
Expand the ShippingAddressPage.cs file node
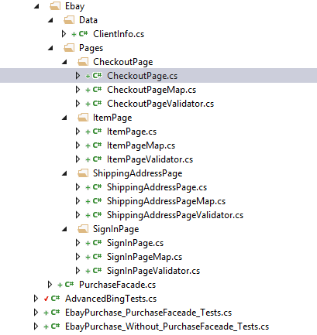point(78,187)
